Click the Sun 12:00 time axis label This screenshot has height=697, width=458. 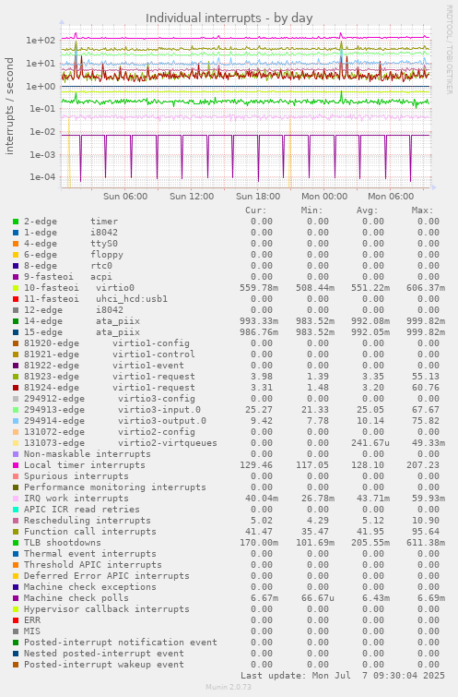coord(192,196)
